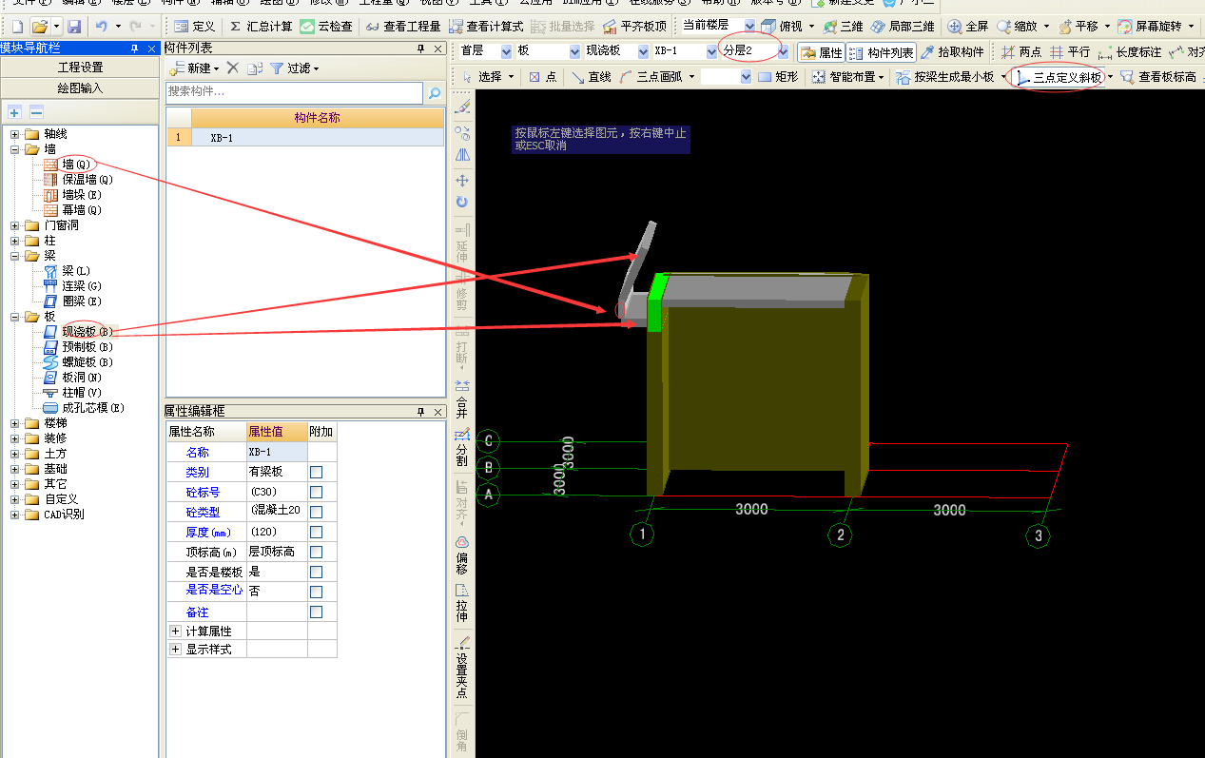Tick the 附加 checkbox for 备注
Image resolution: width=1205 pixels, height=758 pixels.
(317, 612)
